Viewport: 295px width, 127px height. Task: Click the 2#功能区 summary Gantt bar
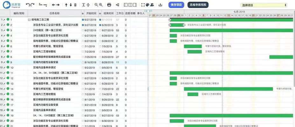point(231,30)
